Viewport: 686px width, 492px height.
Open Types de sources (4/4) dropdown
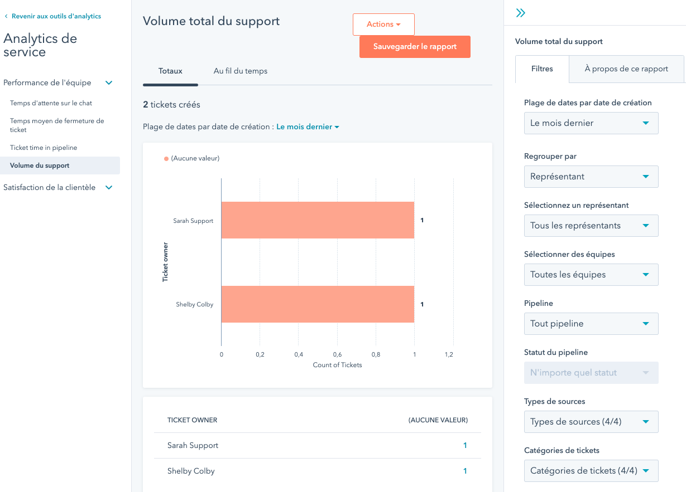tap(591, 422)
